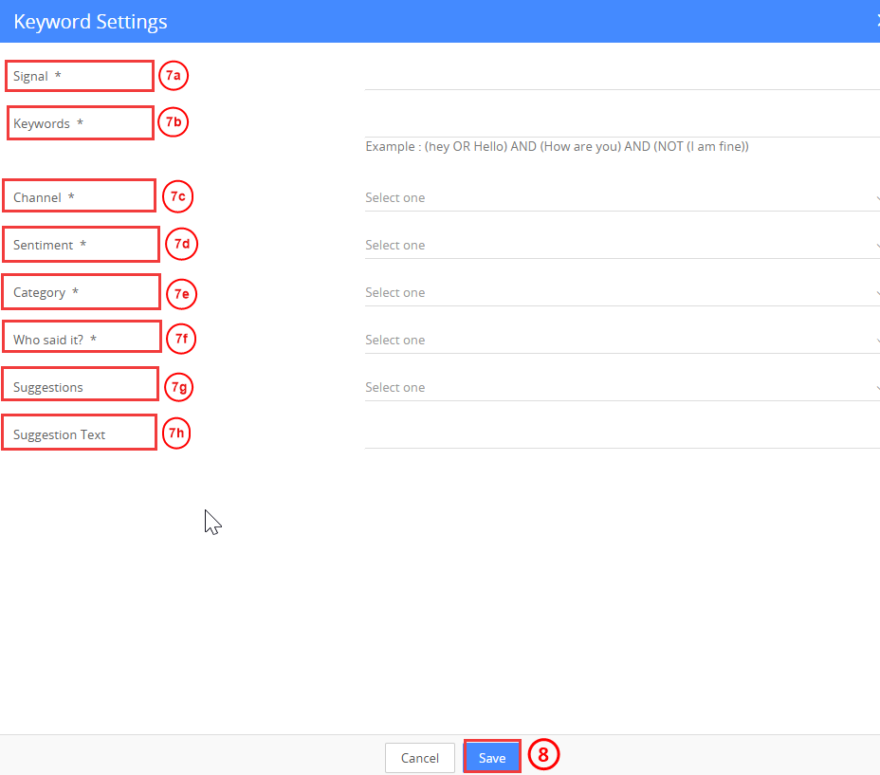Click the keywords example hint text
880x775 pixels.
click(x=557, y=147)
